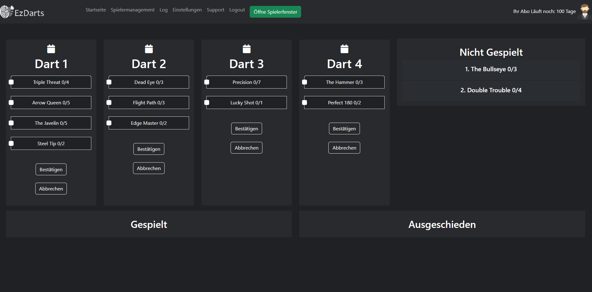592x292 pixels.
Task: Check the Dead Eye player checkbox
Action: click(x=109, y=82)
